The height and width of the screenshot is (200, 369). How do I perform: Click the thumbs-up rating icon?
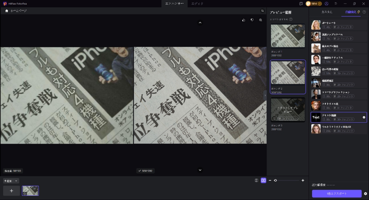tap(244, 20)
